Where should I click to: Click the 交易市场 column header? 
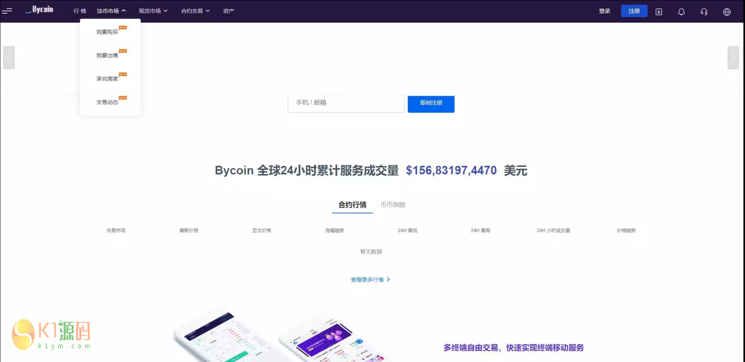[x=116, y=231]
